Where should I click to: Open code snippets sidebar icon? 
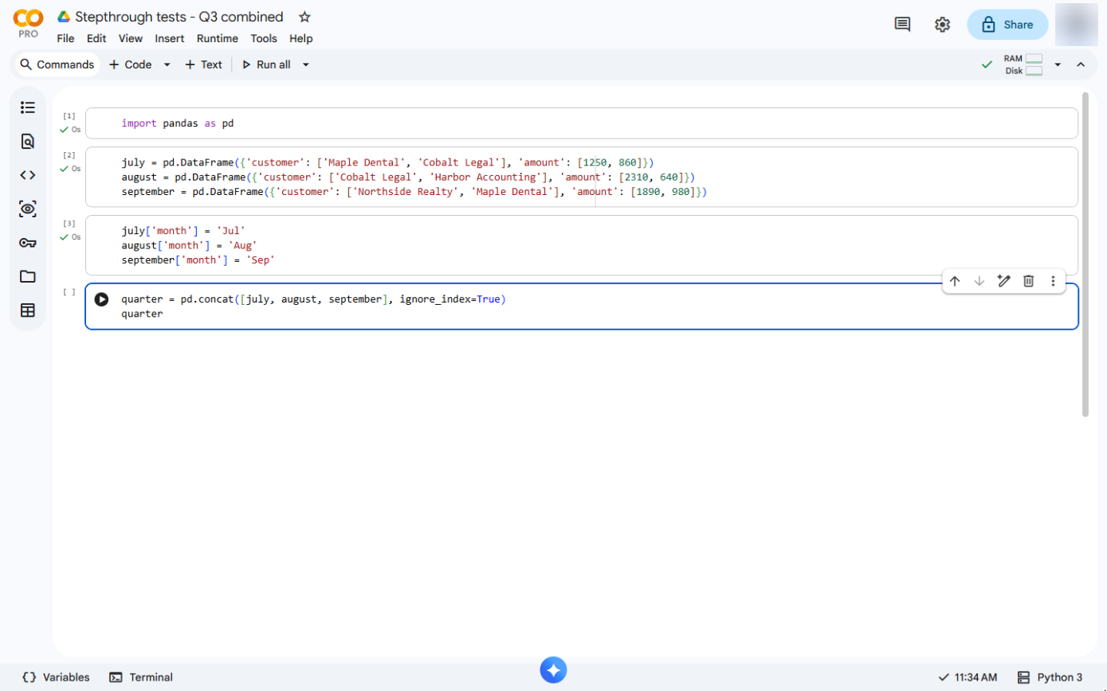pyautogui.click(x=28, y=175)
